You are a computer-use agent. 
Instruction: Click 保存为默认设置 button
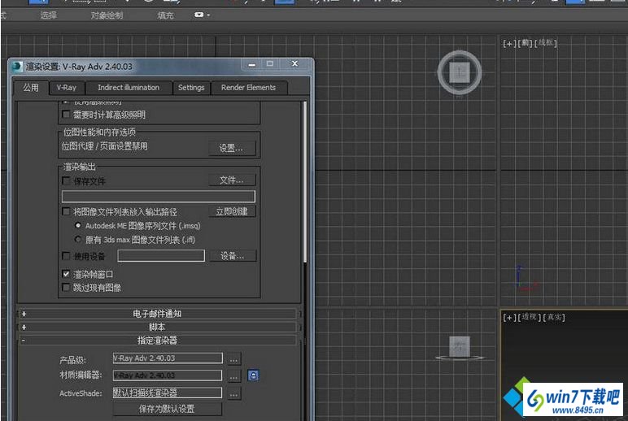(167, 409)
